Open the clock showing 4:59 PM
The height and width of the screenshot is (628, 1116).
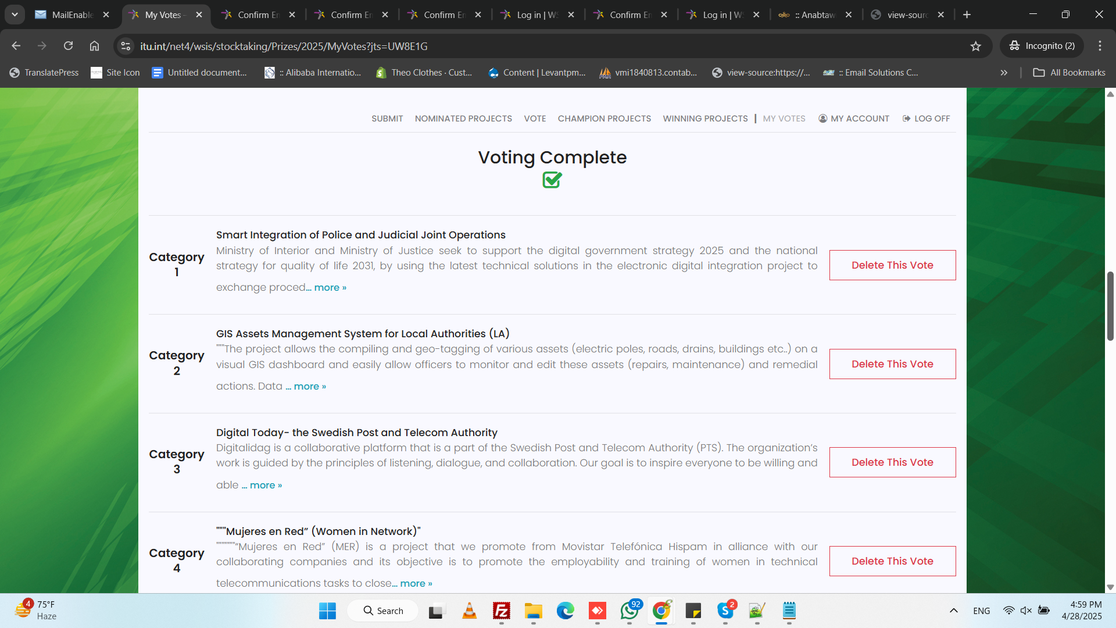(x=1082, y=611)
